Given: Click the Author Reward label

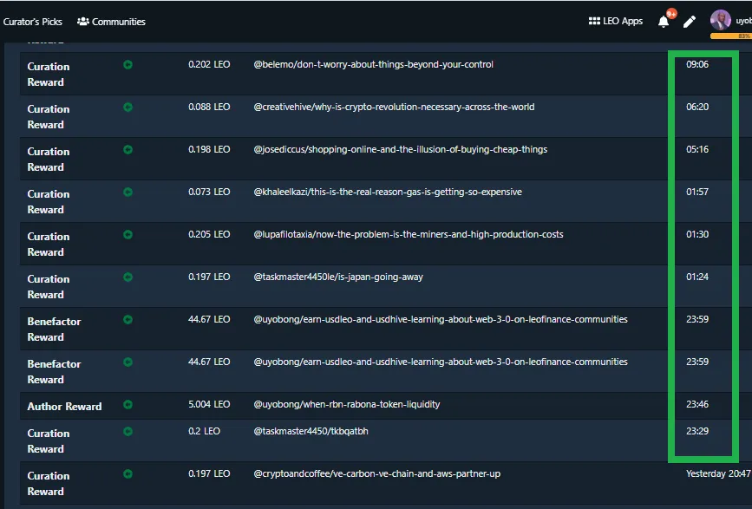Looking at the screenshot, I should [64, 407].
